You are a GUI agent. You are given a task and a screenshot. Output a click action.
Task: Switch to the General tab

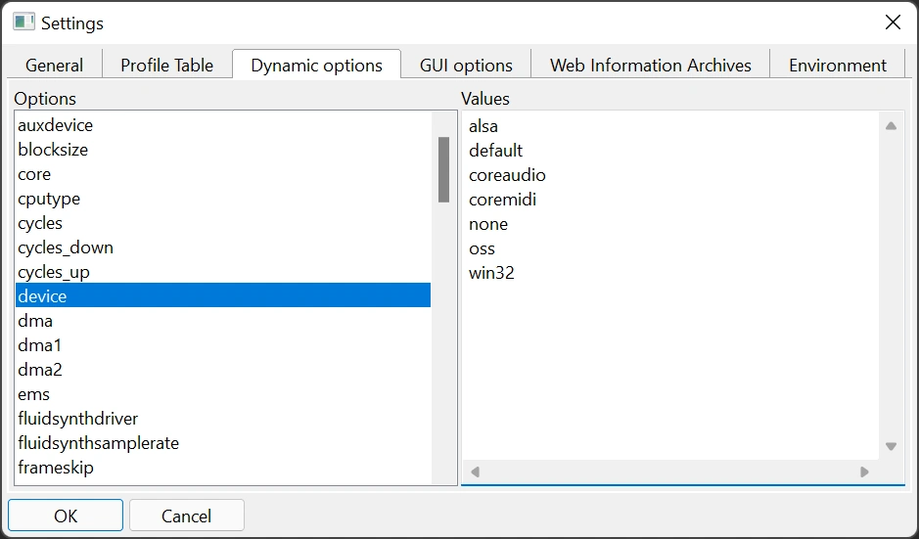point(55,66)
